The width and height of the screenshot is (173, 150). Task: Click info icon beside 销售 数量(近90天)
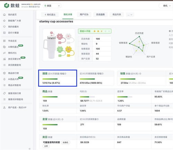[140, 74]
